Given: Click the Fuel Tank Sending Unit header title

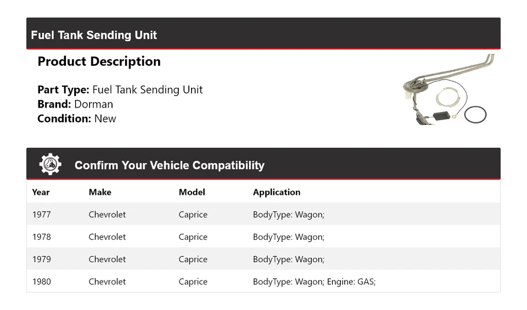Looking at the screenshot, I should point(94,35).
